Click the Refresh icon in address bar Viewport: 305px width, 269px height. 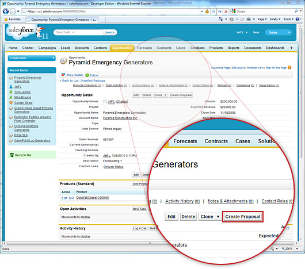[220, 11]
